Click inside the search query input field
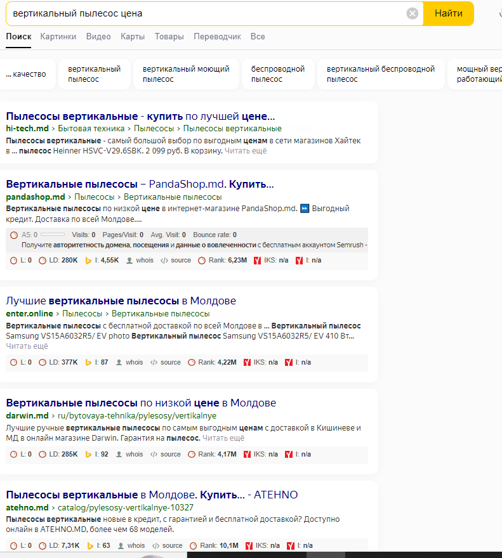The height and width of the screenshot is (558, 502). (x=203, y=13)
